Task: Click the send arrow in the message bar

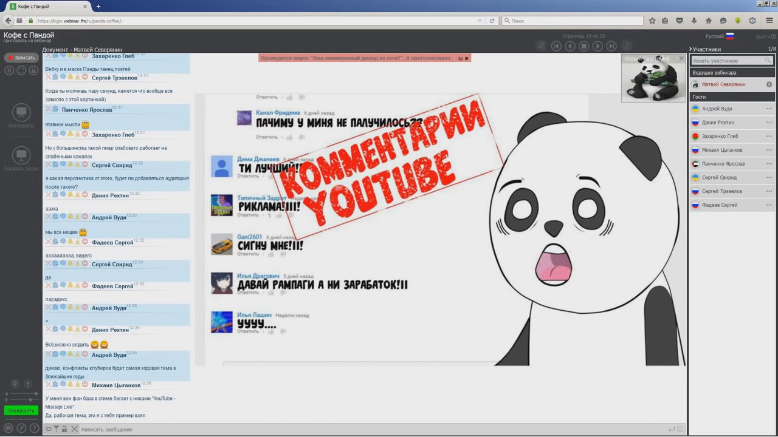Action: 672,429
